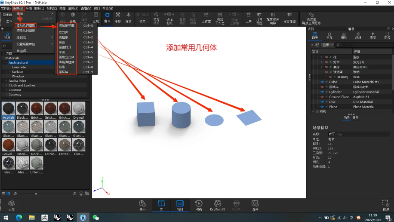Open the Animation panel icon
The width and height of the screenshot is (394, 222).
point(199,204)
